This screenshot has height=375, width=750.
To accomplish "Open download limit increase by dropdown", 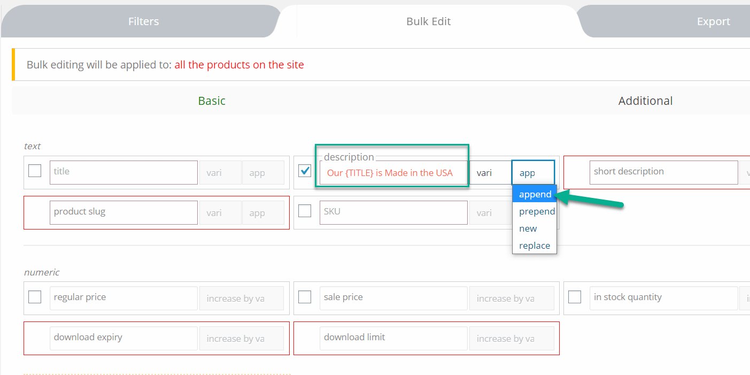I will click(x=512, y=339).
